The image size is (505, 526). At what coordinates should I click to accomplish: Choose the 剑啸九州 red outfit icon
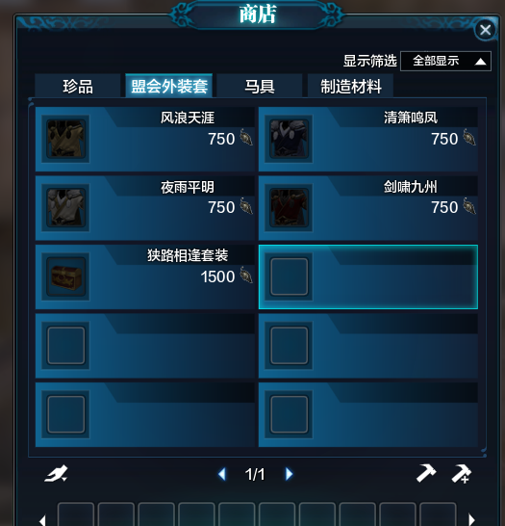click(x=289, y=207)
